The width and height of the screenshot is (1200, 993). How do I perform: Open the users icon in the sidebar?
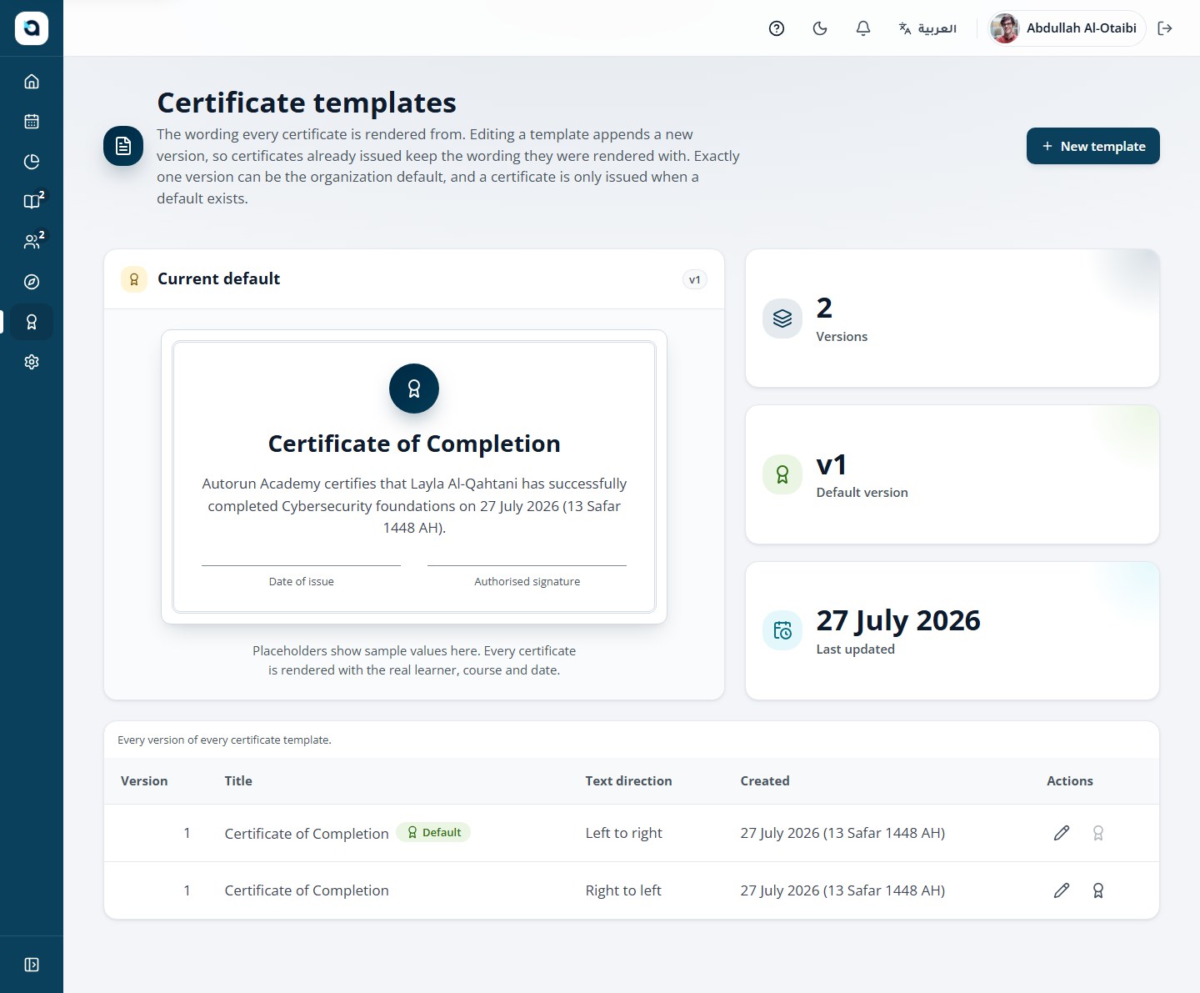[x=32, y=242]
